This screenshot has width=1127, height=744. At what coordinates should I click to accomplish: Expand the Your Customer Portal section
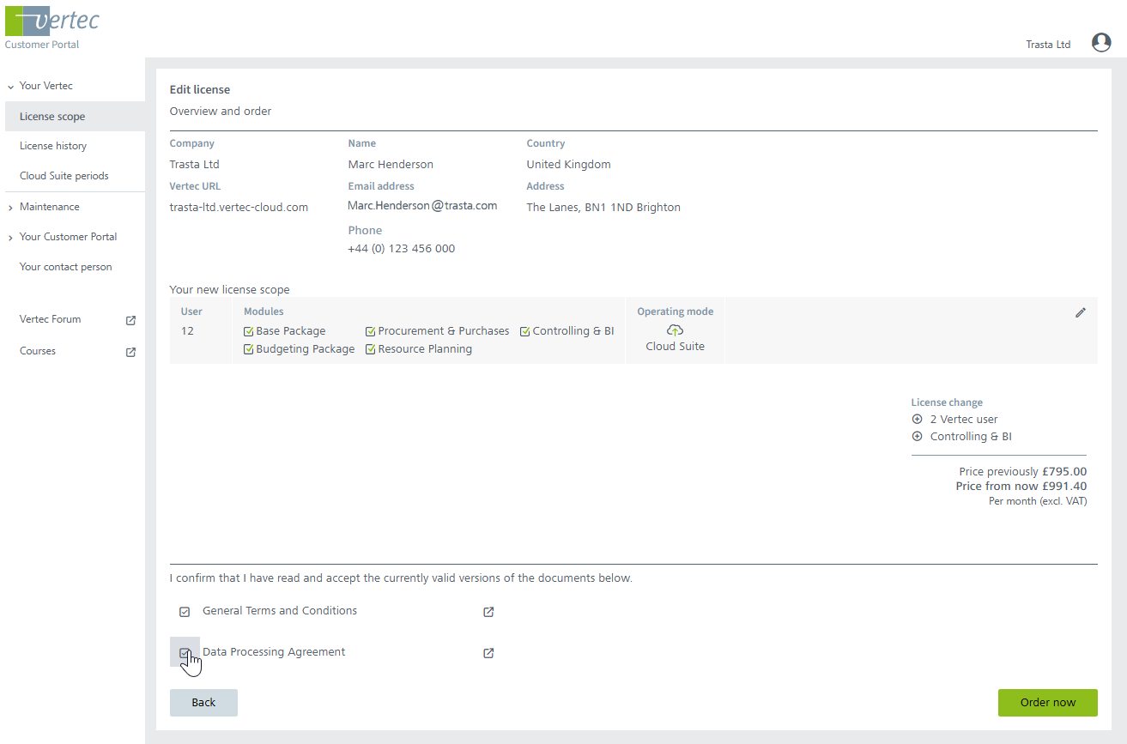10,238
